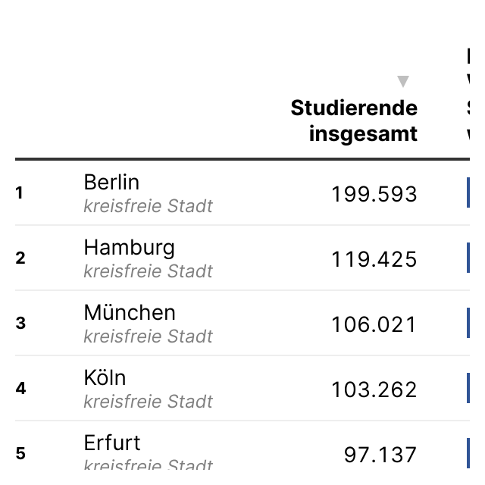Click "kreisfreie Stadt" subtitle under Berlin

point(148,206)
